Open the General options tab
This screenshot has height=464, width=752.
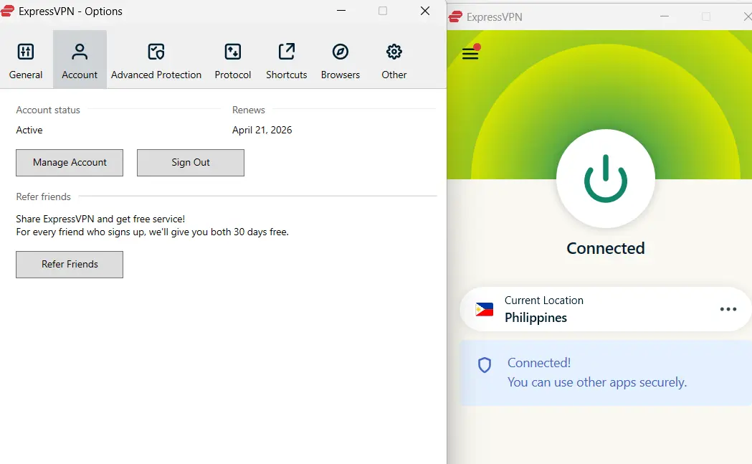pyautogui.click(x=26, y=60)
